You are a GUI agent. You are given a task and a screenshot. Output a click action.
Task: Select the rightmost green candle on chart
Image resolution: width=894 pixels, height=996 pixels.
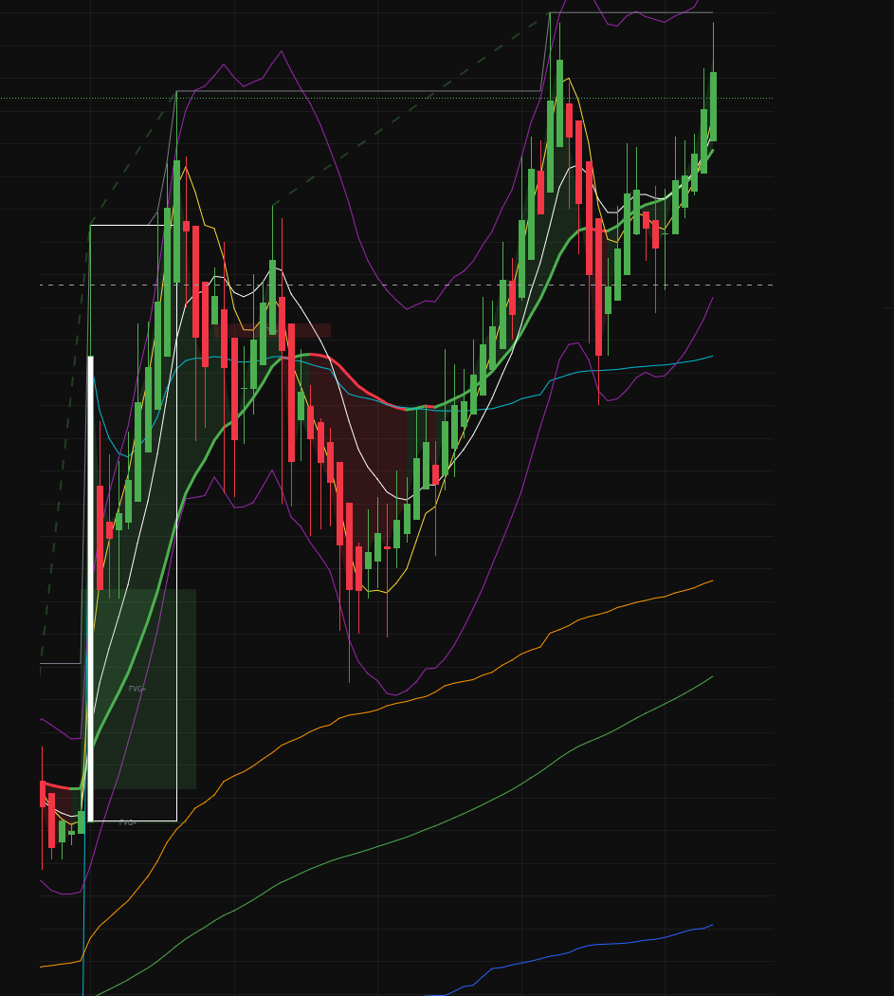(x=713, y=106)
